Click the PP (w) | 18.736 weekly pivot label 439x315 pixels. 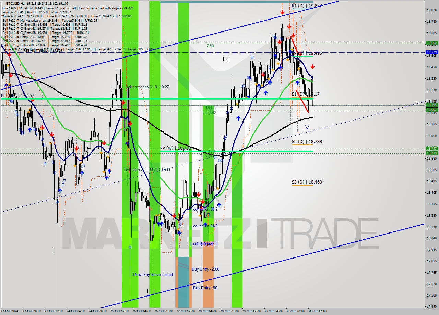[175, 148]
